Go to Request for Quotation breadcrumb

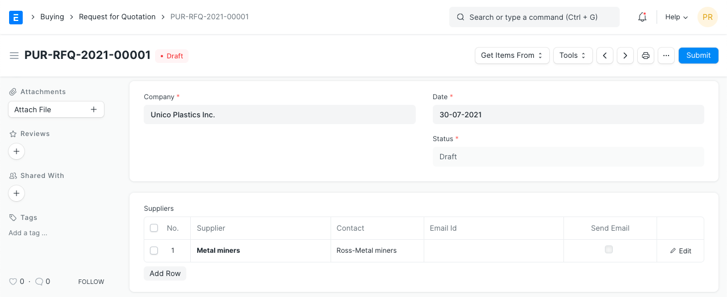click(117, 17)
